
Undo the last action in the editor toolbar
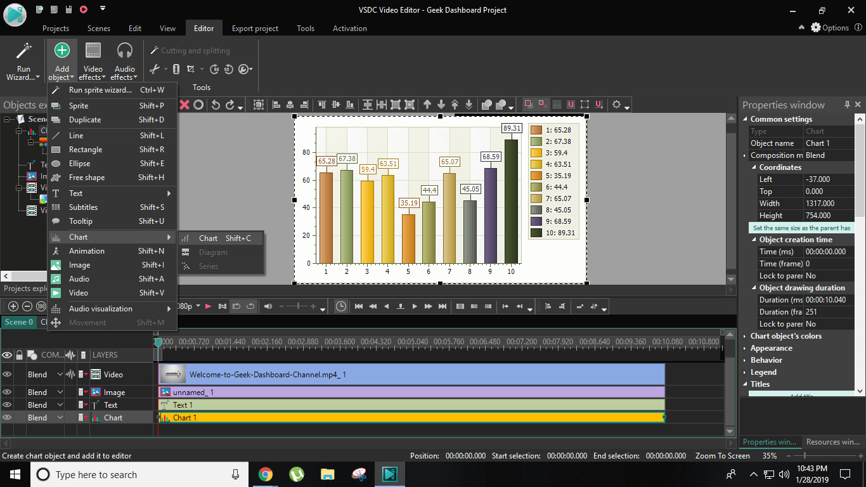coord(215,105)
